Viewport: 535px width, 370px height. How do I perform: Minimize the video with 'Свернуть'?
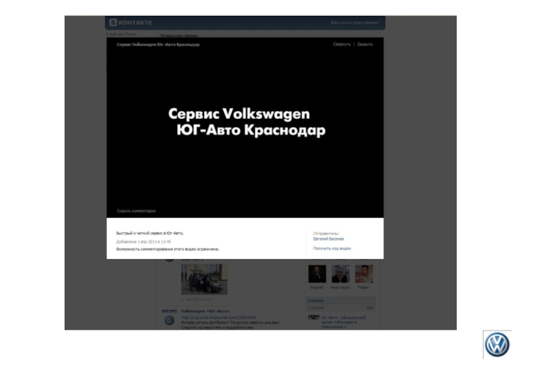342,44
